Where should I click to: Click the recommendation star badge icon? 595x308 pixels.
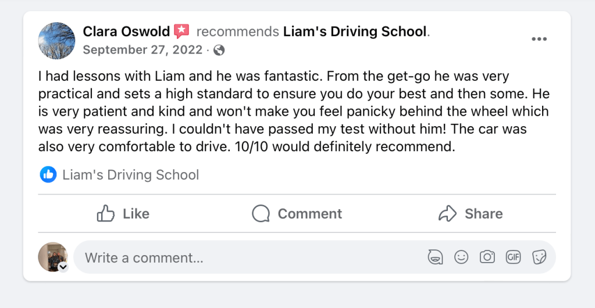click(181, 31)
